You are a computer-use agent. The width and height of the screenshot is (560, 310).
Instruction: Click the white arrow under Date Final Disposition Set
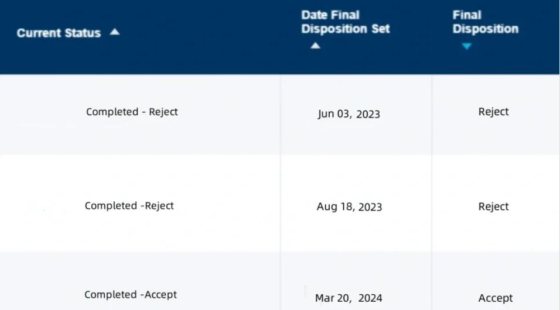[315, 46]
